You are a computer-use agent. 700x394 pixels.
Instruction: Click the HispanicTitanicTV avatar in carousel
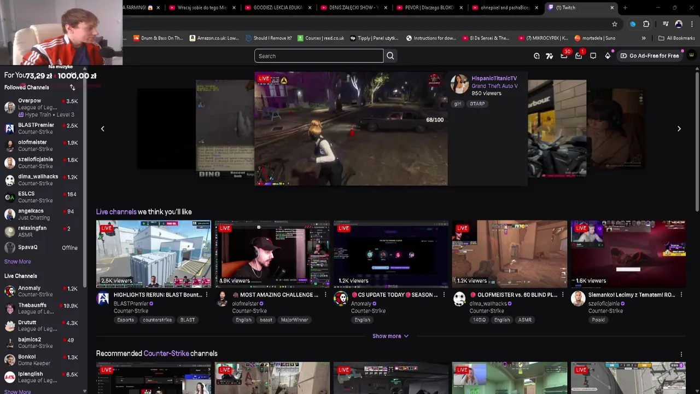459,84
